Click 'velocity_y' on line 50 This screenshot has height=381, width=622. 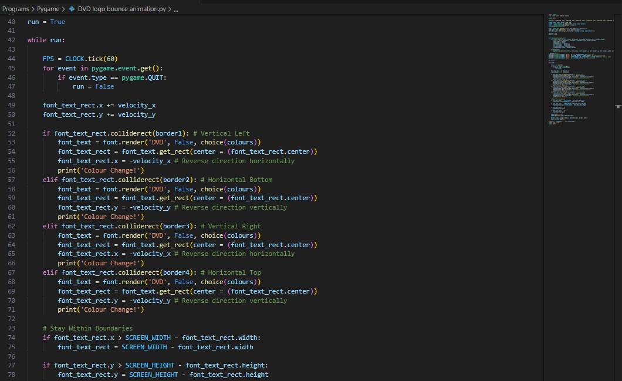[137, 114]
